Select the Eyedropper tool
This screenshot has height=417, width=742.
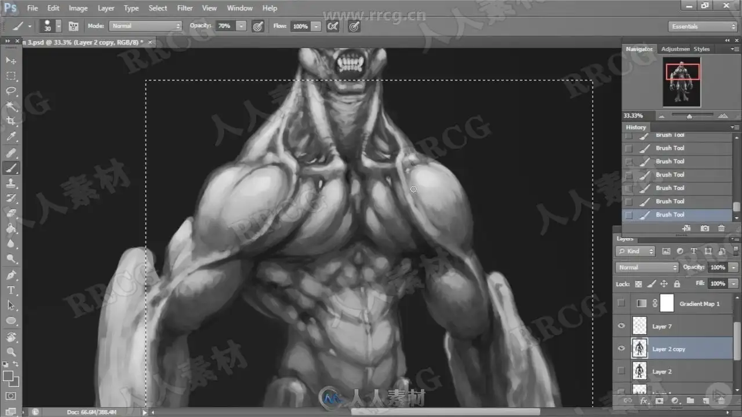point(11,137)
